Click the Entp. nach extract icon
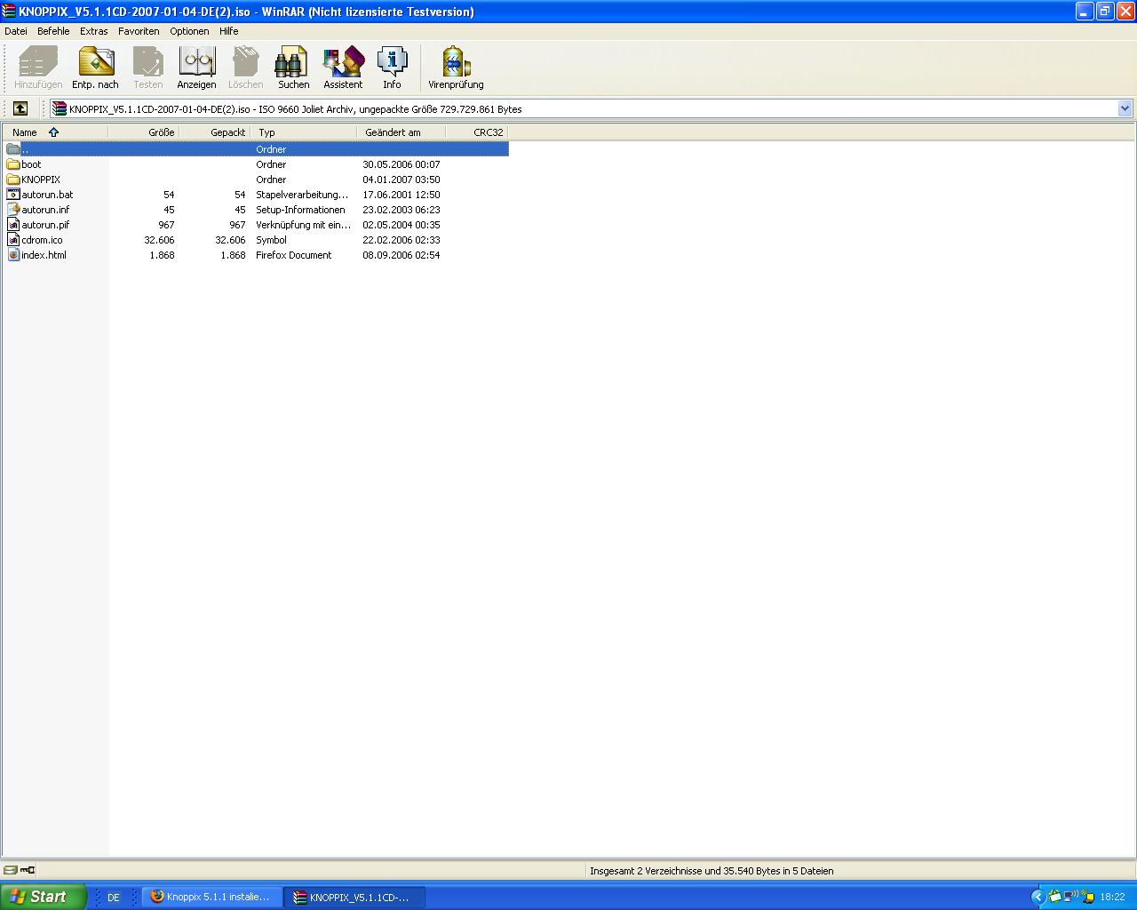Image resolution: width=1137 pixels, height=910 pixels. pos(95,68)
